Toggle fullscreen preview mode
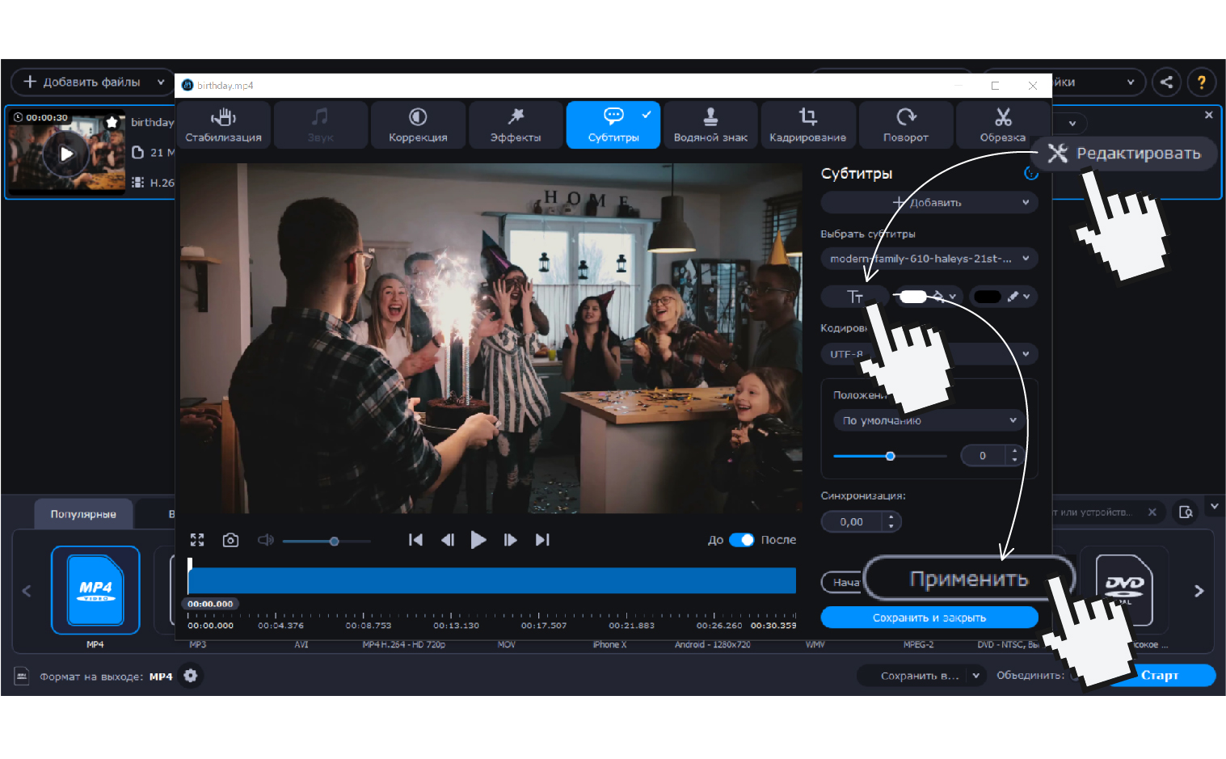This screenshot has height=759, width=1226. pos(197,540)
